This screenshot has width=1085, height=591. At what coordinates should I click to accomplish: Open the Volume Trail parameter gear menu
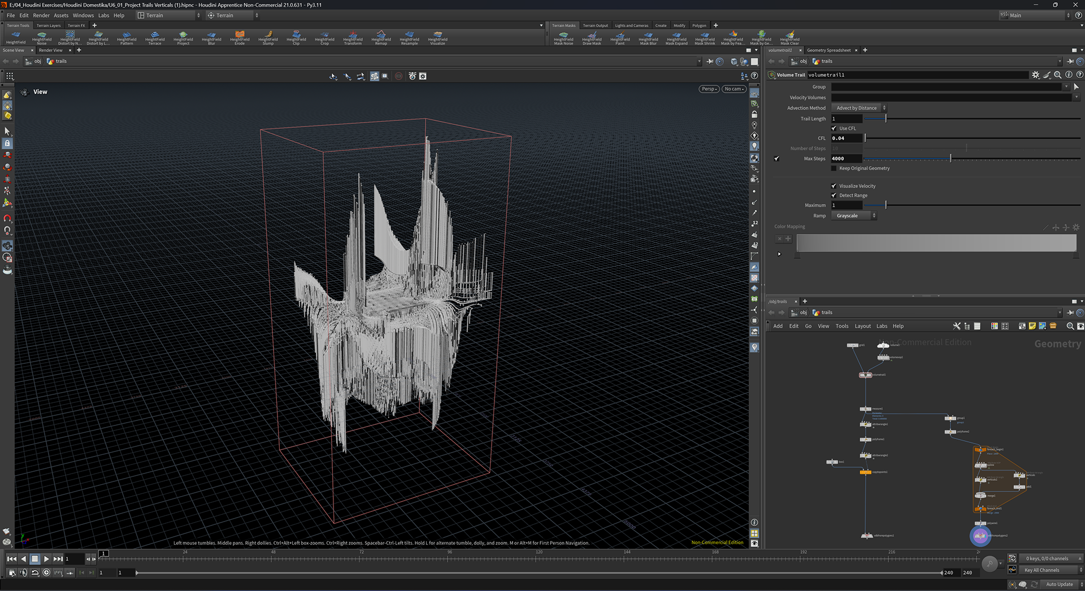[1035, 75]
